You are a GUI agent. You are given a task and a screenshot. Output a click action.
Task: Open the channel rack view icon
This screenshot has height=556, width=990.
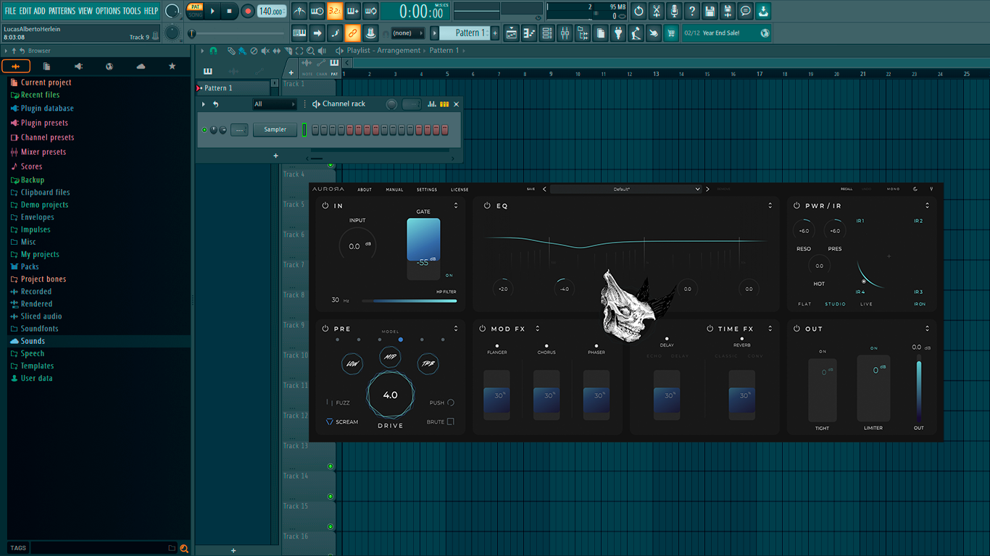547,33
